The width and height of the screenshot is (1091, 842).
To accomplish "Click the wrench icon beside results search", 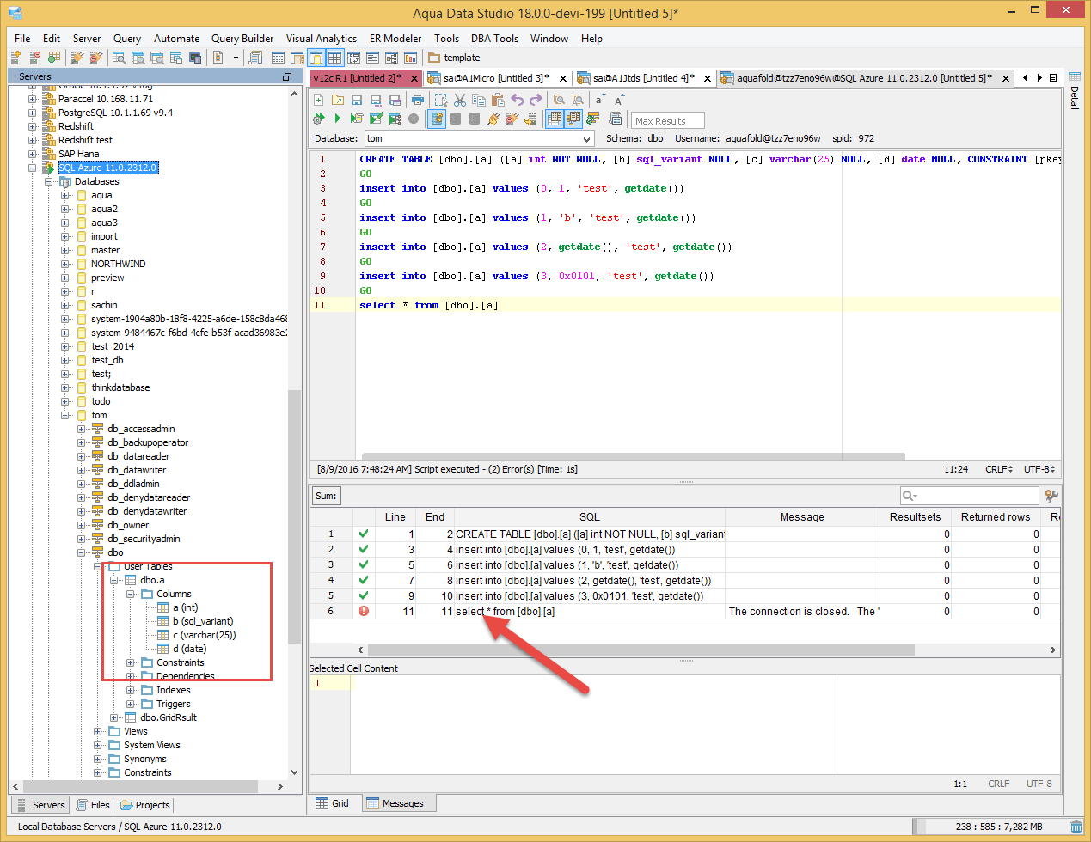I will click(1051, 496).
